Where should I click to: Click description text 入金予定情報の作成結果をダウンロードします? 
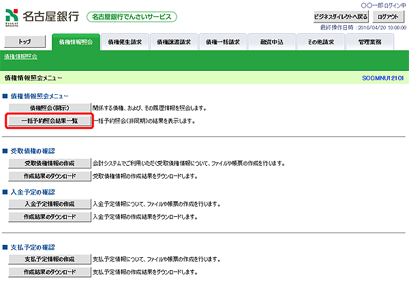pyautogui.click(x=145, y=217)
